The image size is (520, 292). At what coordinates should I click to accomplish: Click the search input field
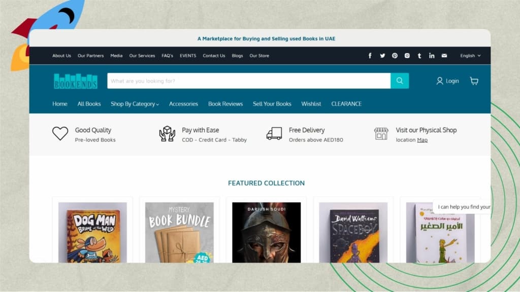(x=248, y=81)
